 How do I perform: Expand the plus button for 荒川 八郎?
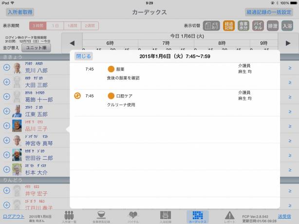(6, 68)
